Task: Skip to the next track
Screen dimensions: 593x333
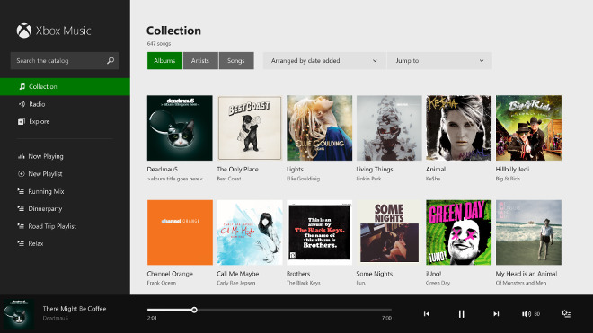Action: [x=496, y=314]
